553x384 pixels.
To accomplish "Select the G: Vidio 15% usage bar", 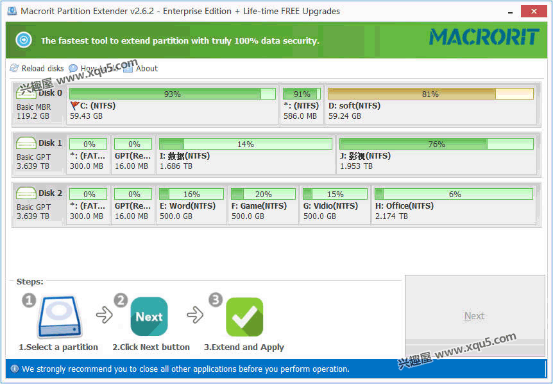I will coord(335,194).
